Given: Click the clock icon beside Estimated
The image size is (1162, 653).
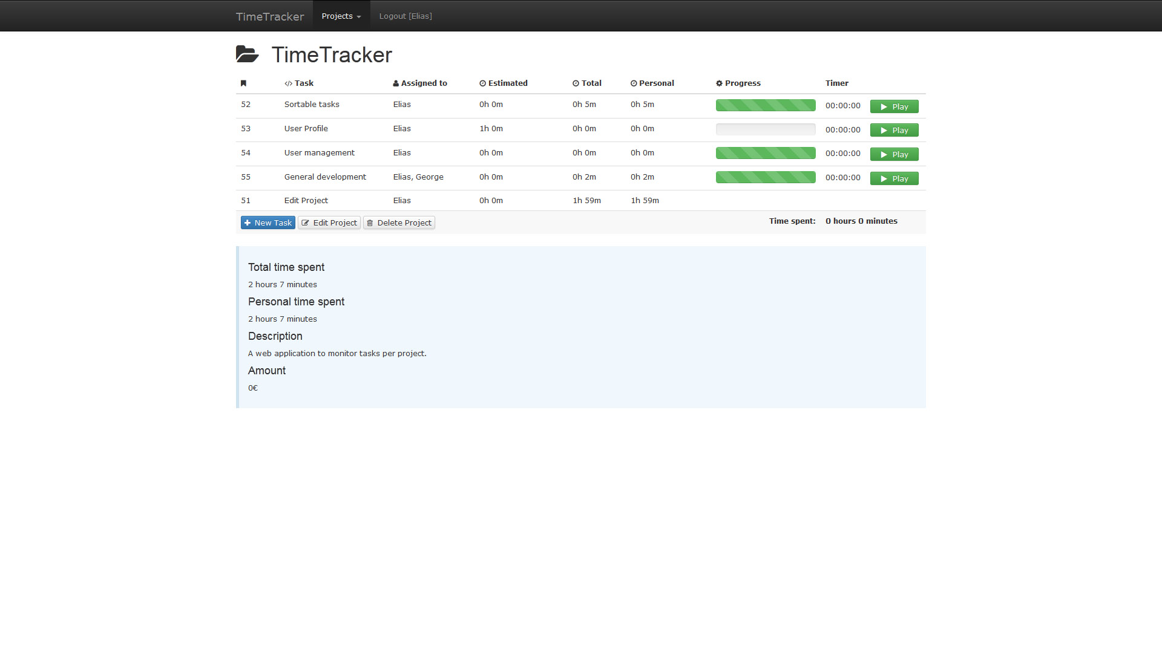Looking at the screenshot, I should point(482,83).
